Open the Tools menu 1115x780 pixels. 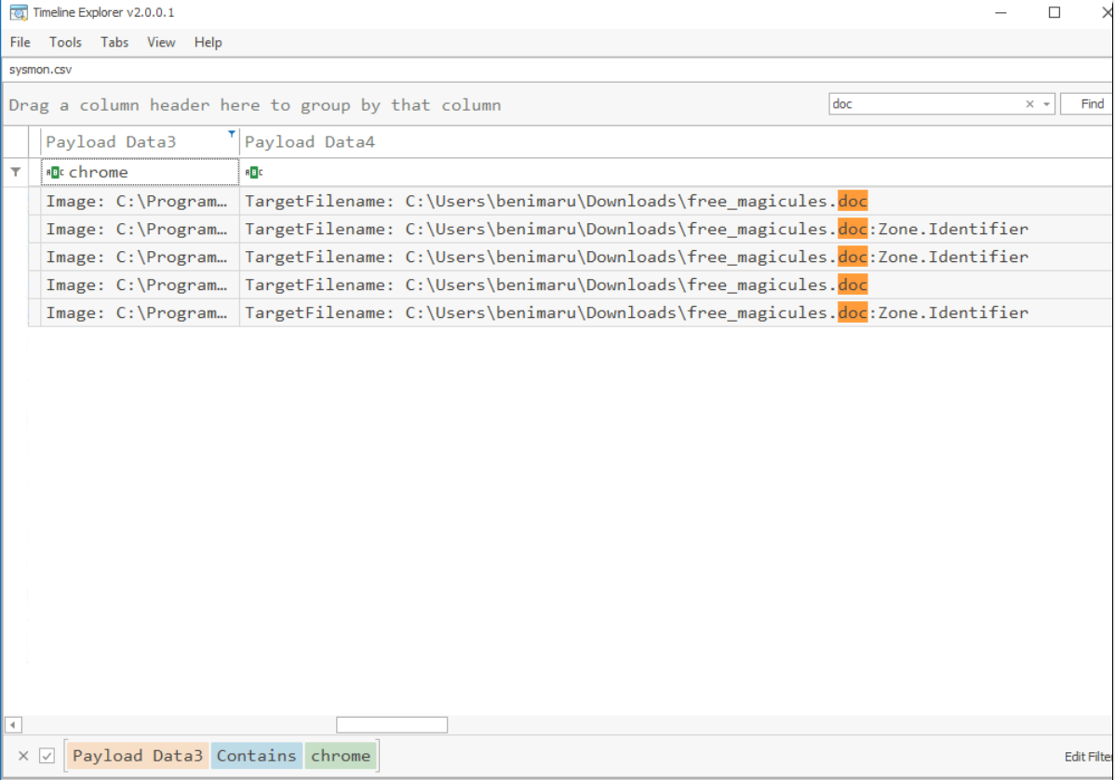65,42
